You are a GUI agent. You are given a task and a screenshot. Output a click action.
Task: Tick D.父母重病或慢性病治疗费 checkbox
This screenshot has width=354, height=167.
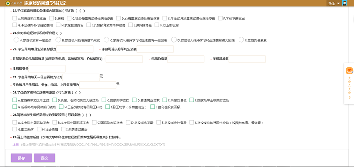click(119, 18)
